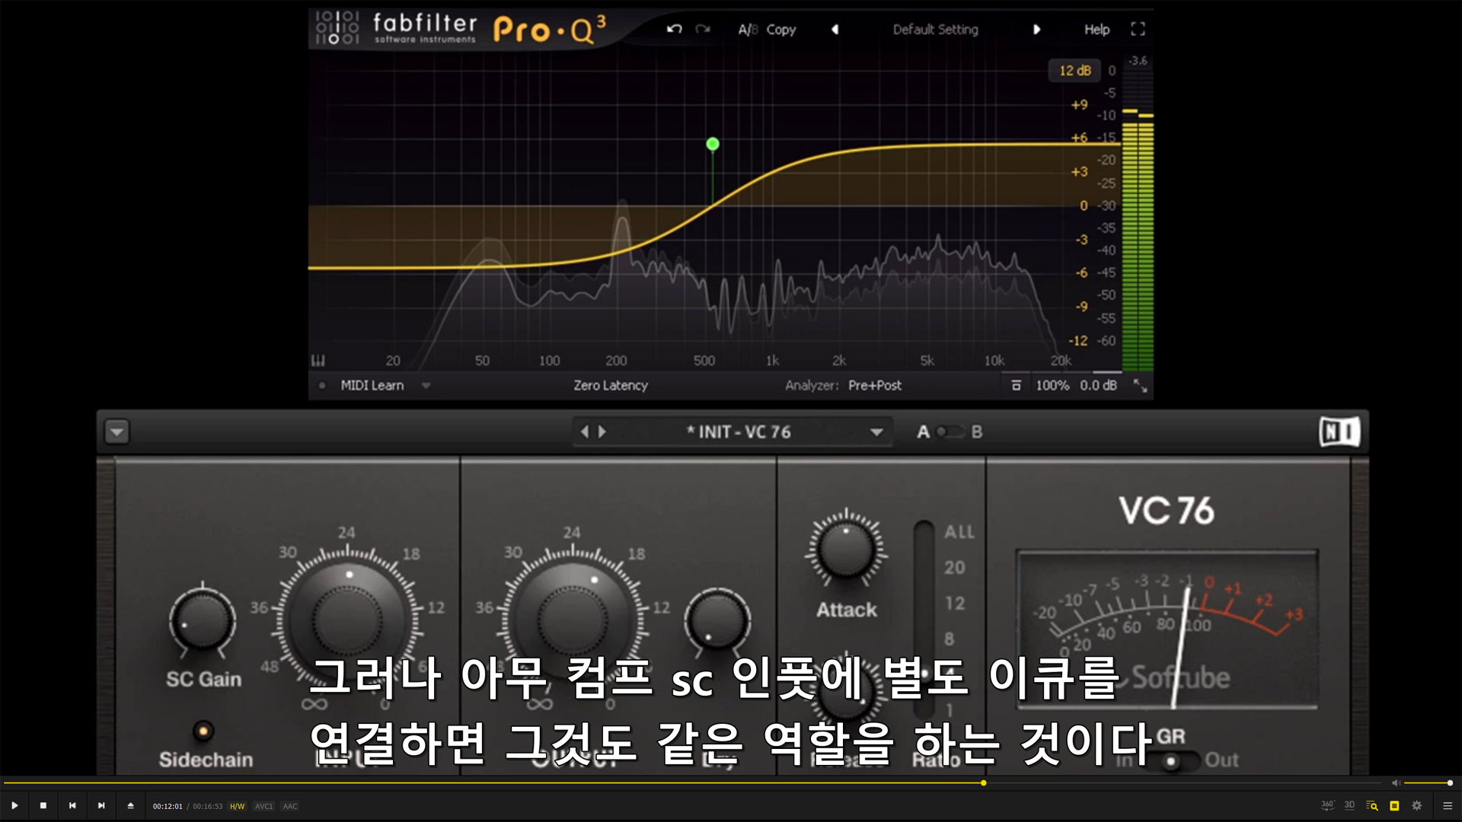This screenshot has height=822, width=1462.
Task: Click the Attack knob
Action: tap(846, 550)
